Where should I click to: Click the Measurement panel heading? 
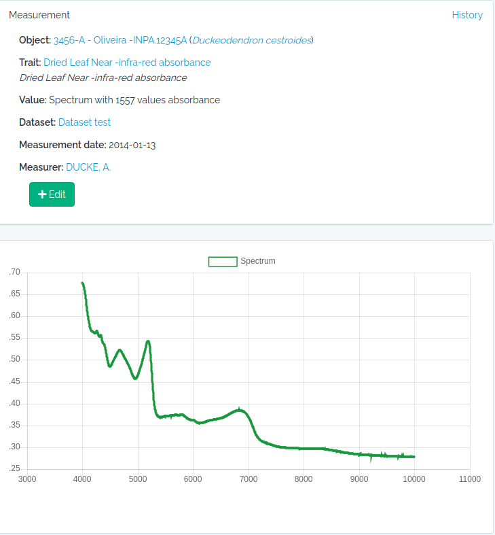click(x=39, y=15)
